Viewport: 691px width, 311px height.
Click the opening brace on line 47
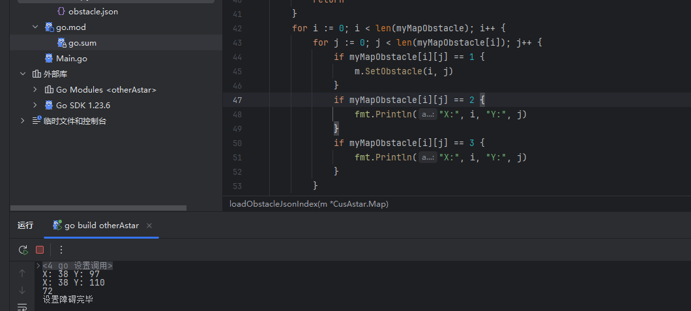click(x=482, y=100)
